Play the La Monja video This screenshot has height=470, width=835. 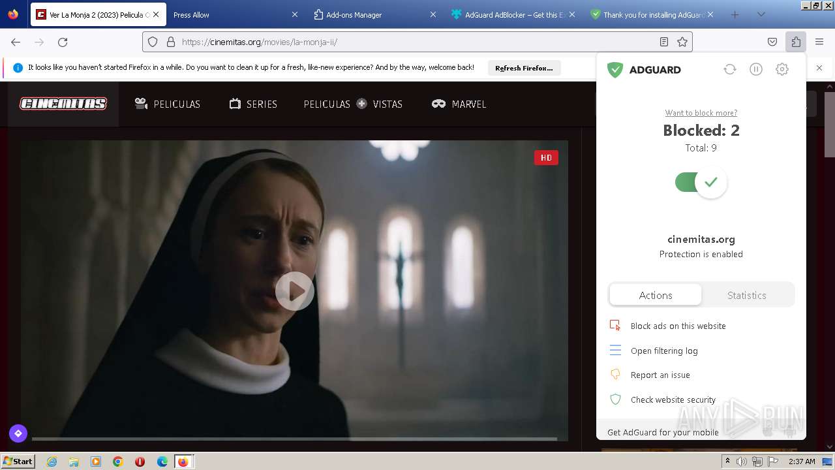coord(295,291)
